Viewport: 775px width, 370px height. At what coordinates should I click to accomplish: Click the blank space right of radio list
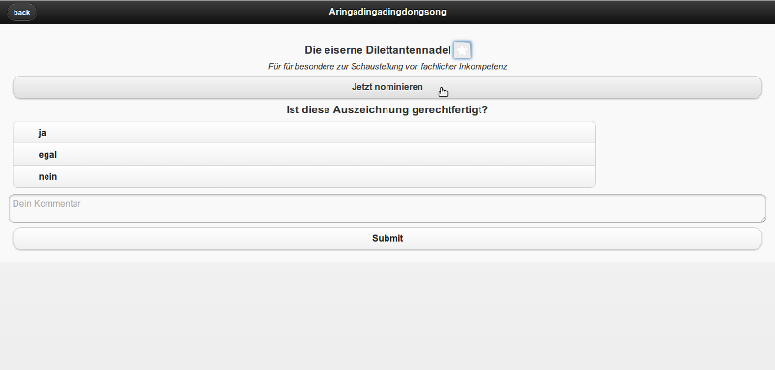685,155
